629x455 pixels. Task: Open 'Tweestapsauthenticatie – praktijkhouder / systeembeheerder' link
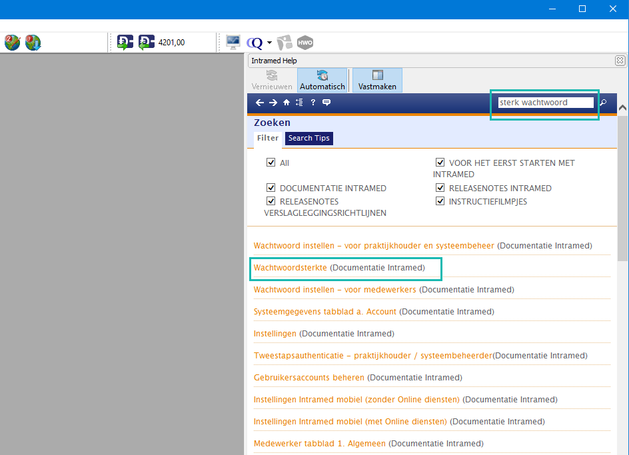[373, 356]
